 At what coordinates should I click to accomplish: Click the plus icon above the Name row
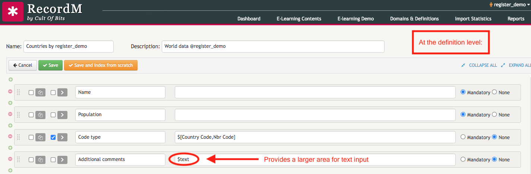pos(10,80)
